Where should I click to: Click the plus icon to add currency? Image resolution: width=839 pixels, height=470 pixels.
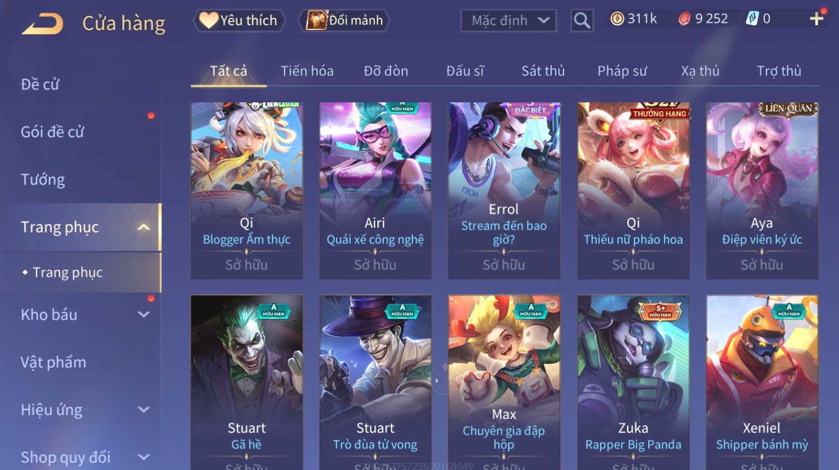(x=817, y=19)
